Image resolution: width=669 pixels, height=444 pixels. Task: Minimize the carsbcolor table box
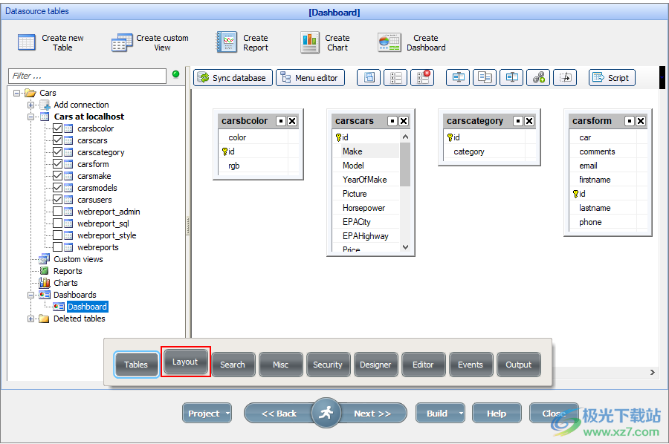281,121
